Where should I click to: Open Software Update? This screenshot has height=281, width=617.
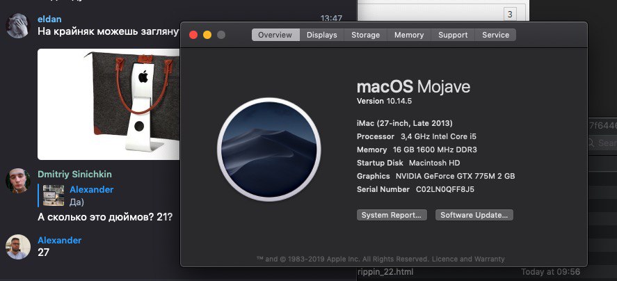474,215
